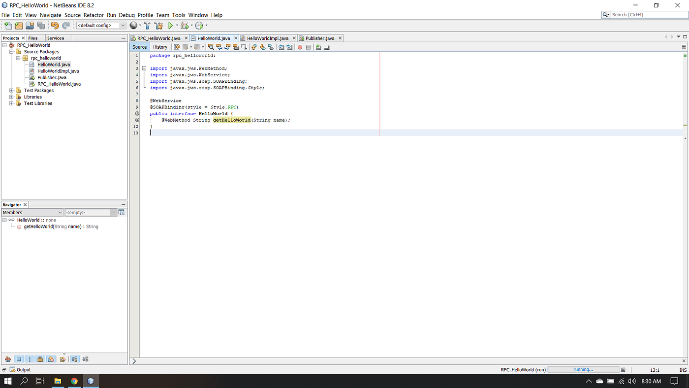Click the Navigator filter settings icon beside empty combo
This screenshot has width=689, height=388.
tap(122, 212)
